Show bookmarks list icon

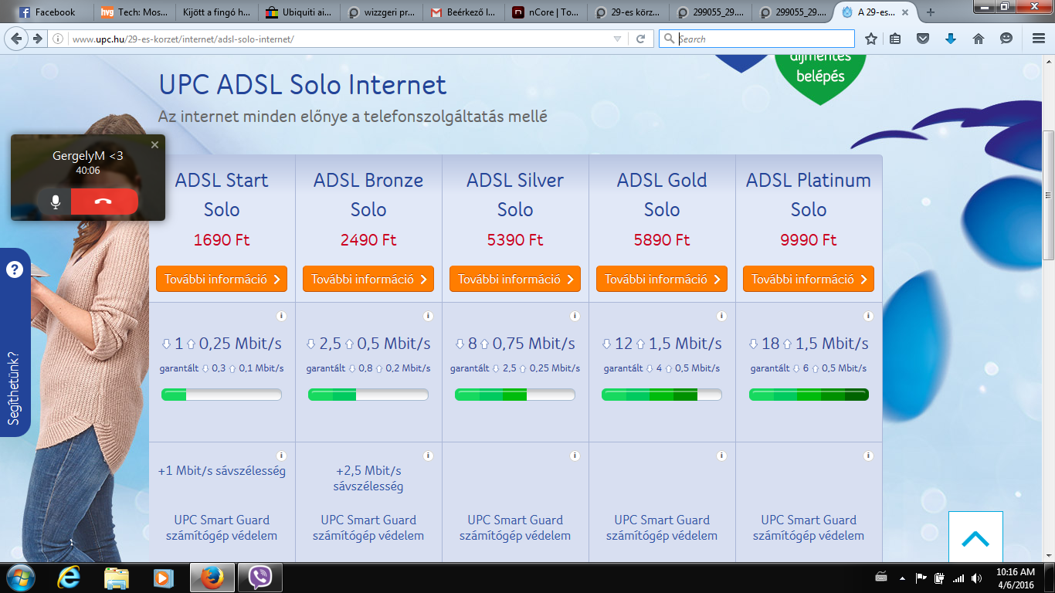[896, 39]
